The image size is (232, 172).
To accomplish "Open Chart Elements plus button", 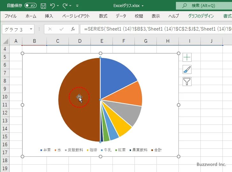I will point(187,57).
